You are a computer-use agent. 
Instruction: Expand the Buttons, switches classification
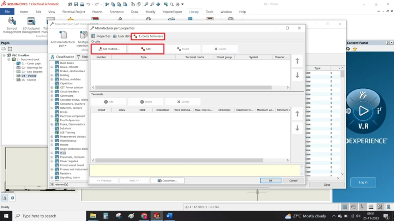[52, 79]
